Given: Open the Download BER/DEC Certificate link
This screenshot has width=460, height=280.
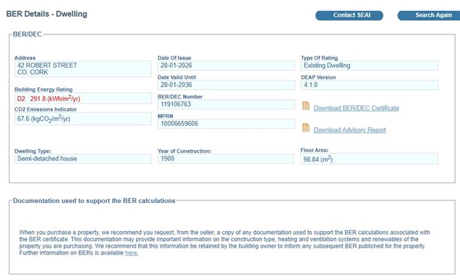Looking at the screenshot, I should click(356, 108).
